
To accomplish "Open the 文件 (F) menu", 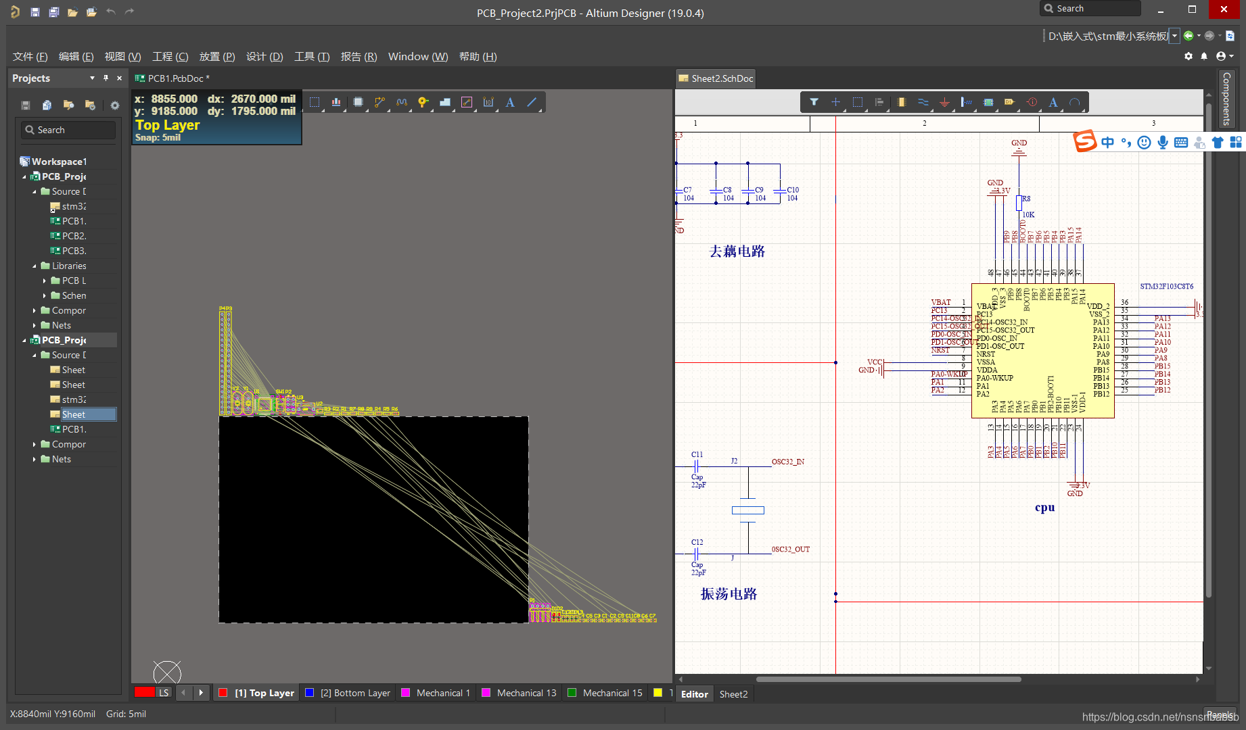I will tap(30, 57).
